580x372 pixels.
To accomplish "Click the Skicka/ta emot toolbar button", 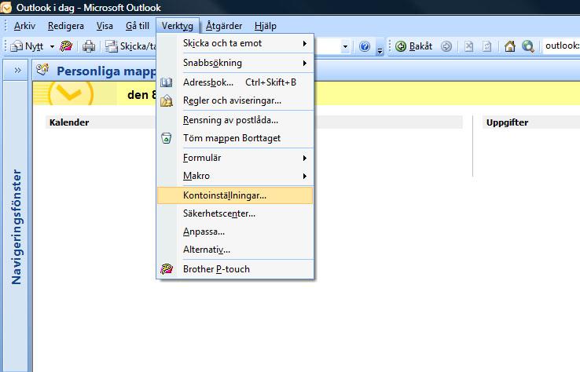I will point(130,46).
